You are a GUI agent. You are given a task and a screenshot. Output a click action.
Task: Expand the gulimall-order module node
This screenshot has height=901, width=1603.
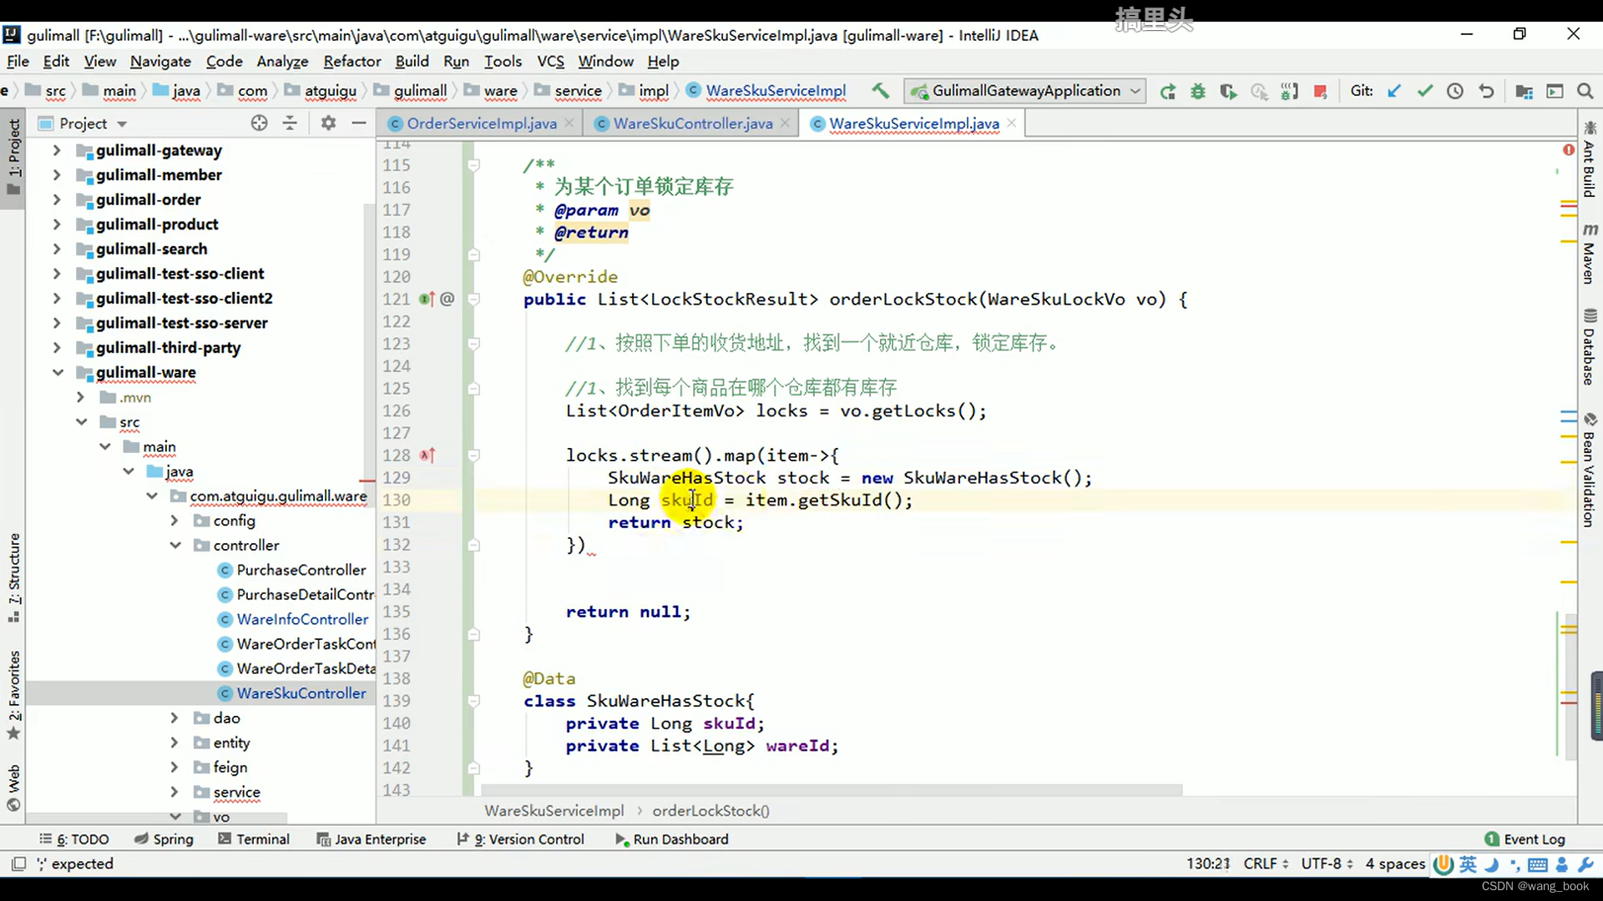point(57,199)
